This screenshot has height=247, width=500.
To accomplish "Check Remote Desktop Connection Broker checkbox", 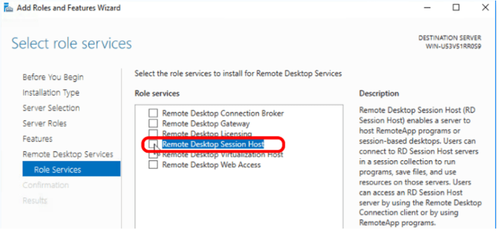I will [153, 113].
